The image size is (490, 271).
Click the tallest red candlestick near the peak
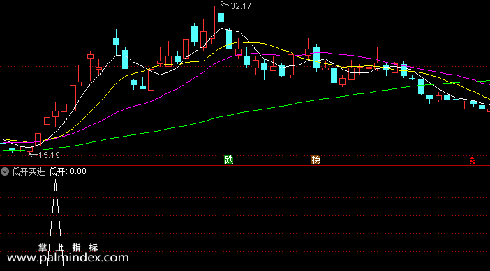[x=212, y=22]
